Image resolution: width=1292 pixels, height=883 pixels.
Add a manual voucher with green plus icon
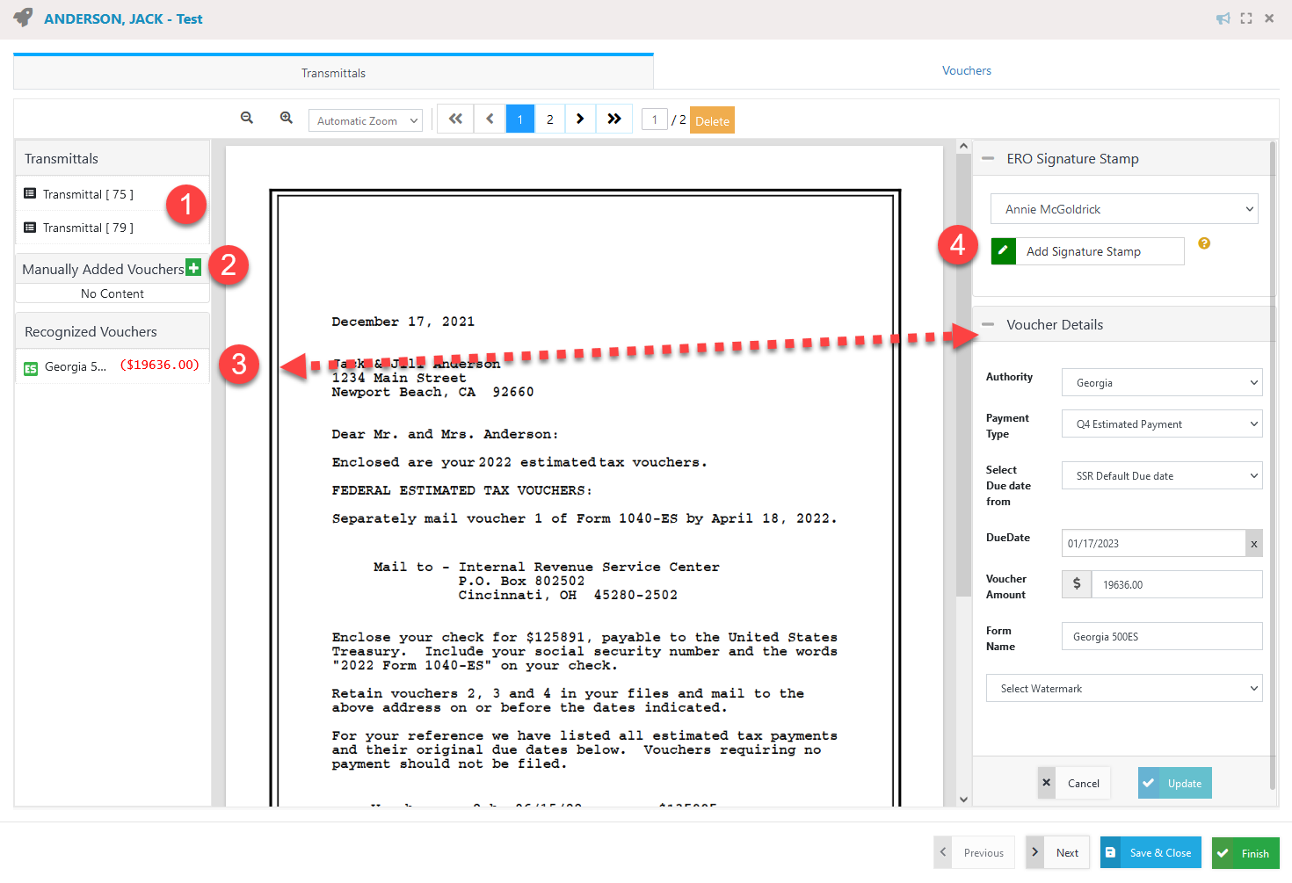point(193,267)
